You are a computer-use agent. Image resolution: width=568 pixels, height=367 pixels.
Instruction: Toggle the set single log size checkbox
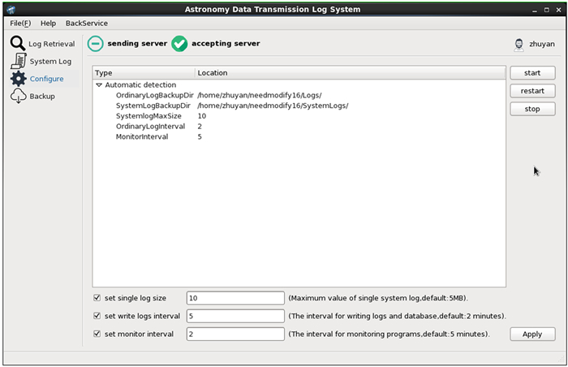[x=97, y=298]
